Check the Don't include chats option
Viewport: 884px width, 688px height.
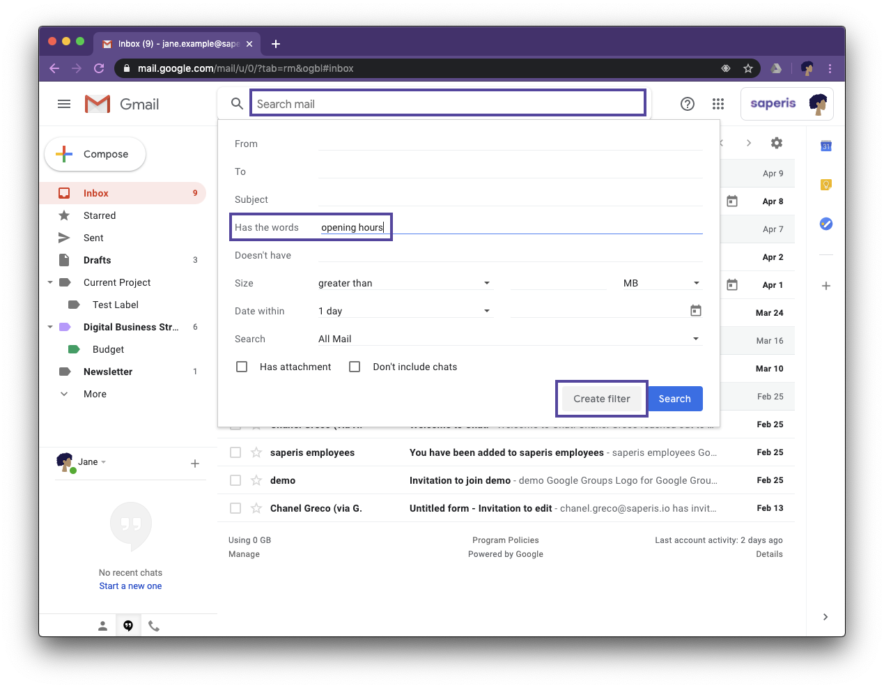355,366
